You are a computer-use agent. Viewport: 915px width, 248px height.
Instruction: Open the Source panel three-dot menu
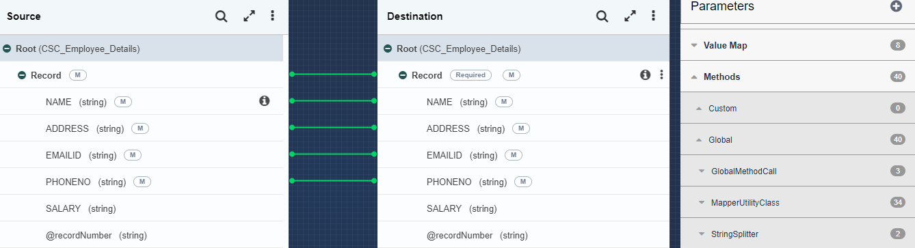coord(272,16)
